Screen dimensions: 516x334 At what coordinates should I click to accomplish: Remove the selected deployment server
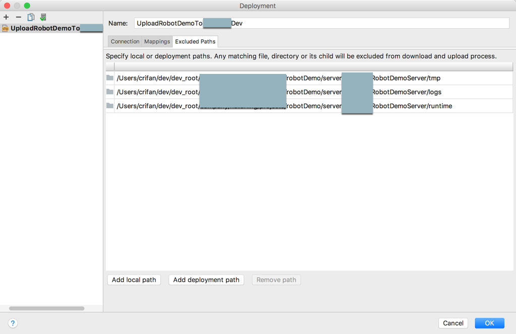pos(19,17)
